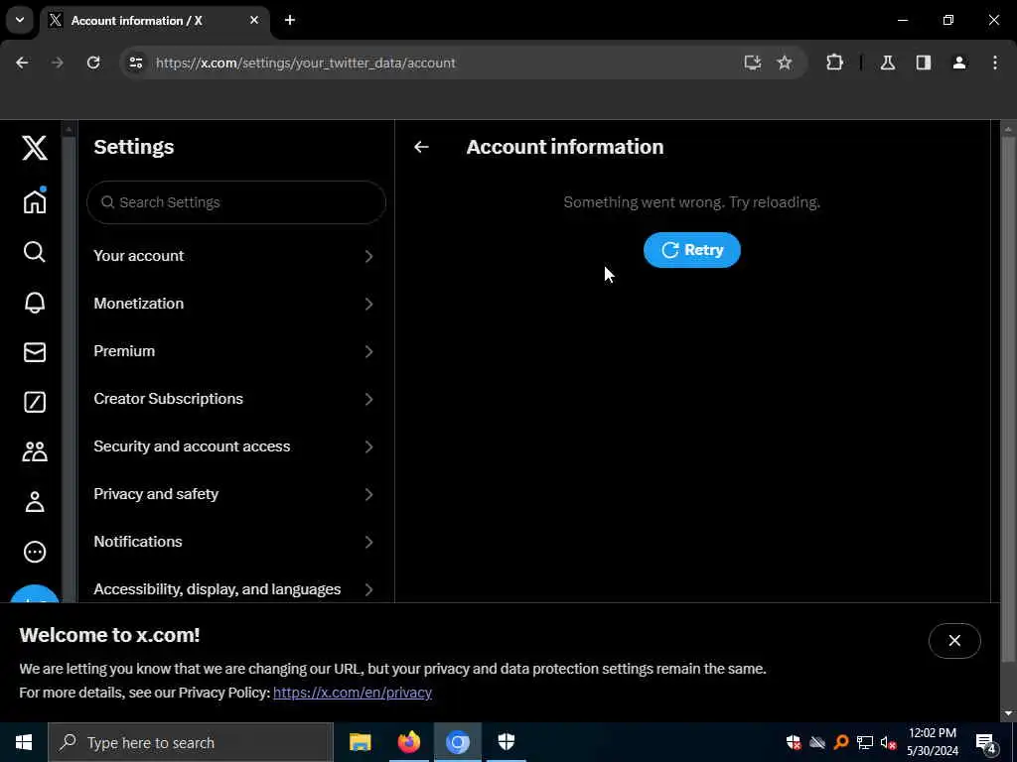This screenshot has height=762, width=1017.
Task: Click install app icon in address bar
Action: [x=753, y=63]
